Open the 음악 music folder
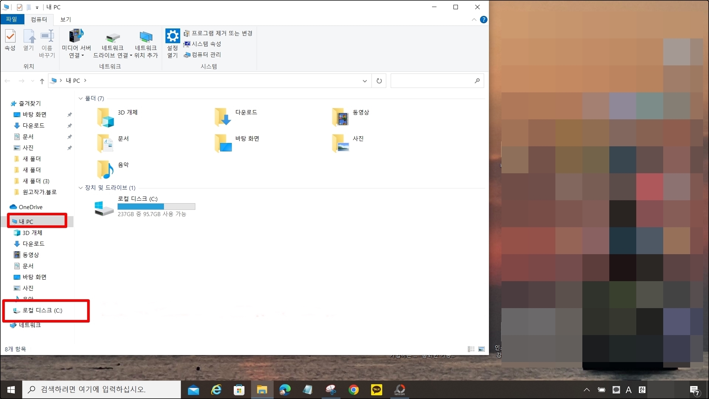709x399 pixels. pyautogui.click(x=106, y=170)
